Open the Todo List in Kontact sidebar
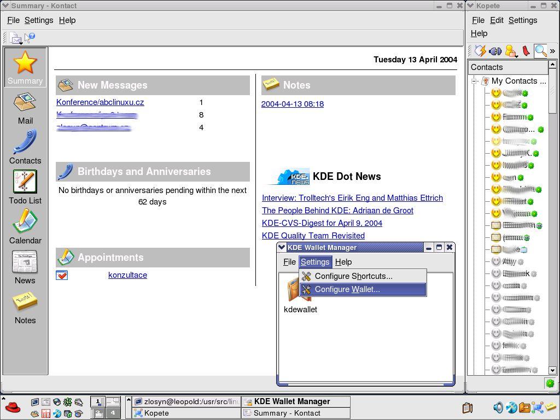560x420 pixels. (25, 187)
